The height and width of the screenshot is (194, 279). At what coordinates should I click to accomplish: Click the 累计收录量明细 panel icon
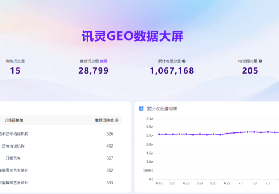click(x=141, y=108)
